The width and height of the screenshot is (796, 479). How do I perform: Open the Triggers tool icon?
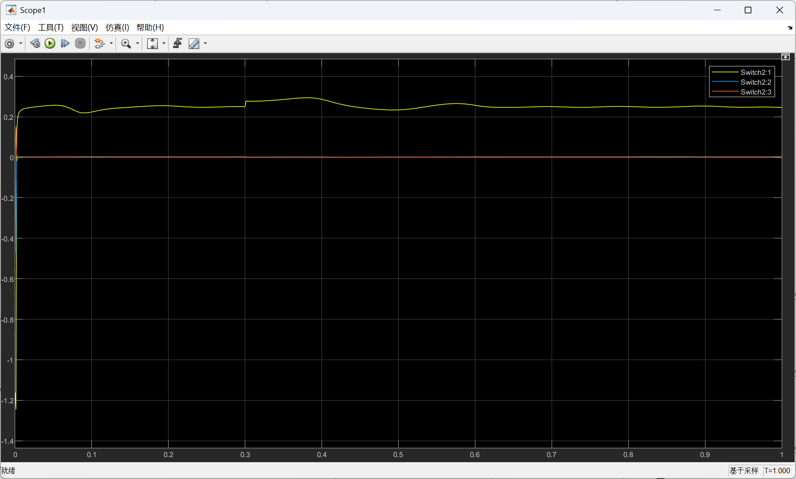[177, 44]
